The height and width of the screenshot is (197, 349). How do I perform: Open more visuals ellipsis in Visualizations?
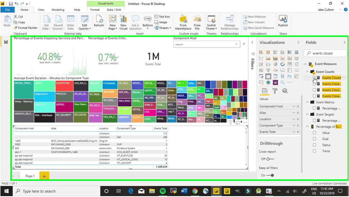click(289, 82)
